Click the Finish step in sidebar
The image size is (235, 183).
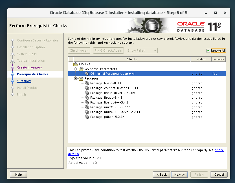tap(21, 94)
